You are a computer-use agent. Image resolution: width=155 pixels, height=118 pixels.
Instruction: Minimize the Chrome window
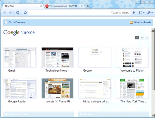click(138, 2)
